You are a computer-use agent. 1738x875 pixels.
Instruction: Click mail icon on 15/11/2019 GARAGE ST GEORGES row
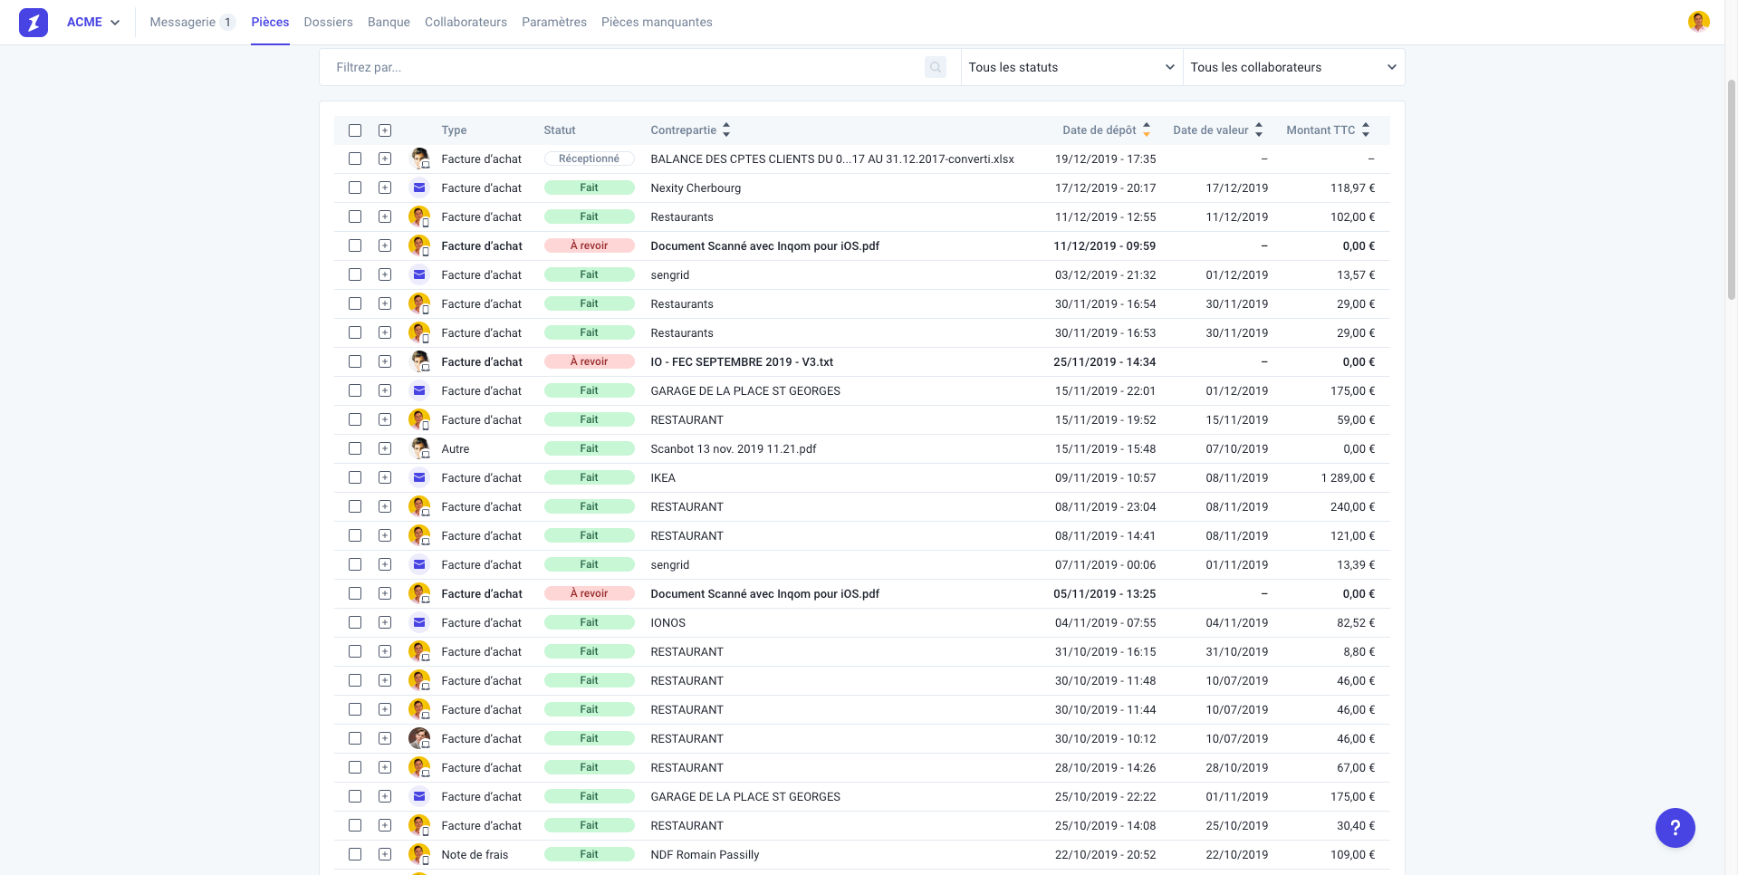tap(419, 390)
